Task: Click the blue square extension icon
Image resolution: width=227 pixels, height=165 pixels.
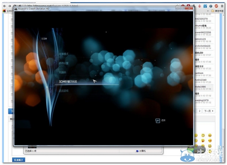Action: tap(205, 6)
